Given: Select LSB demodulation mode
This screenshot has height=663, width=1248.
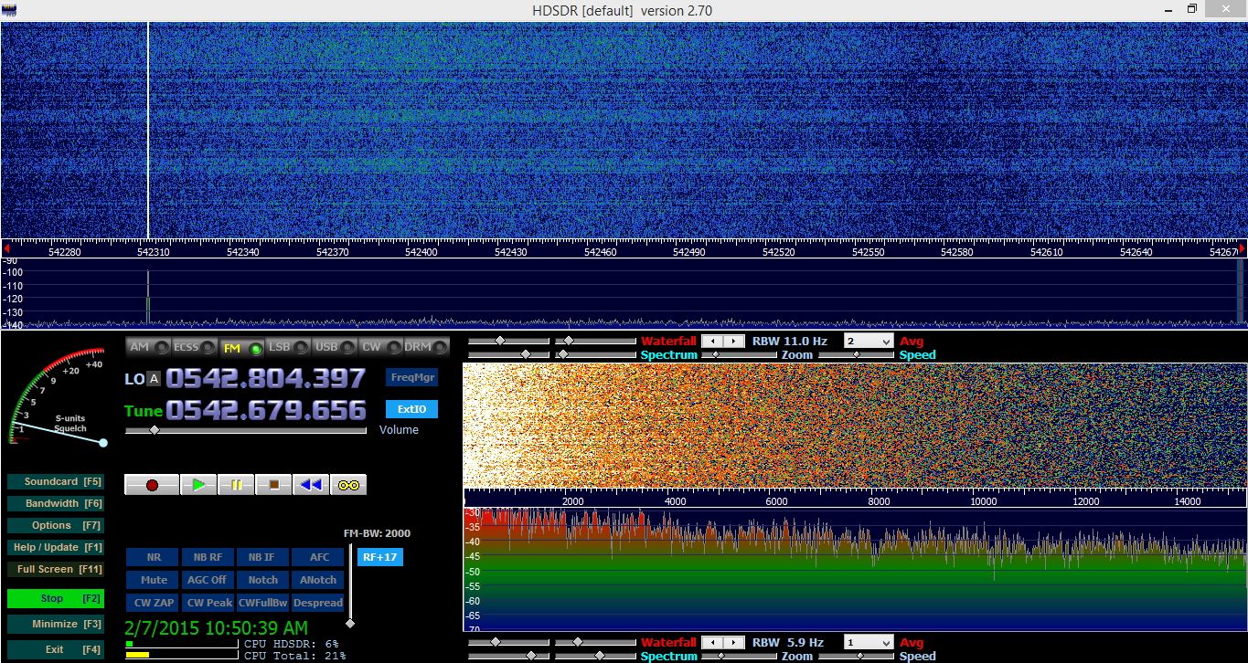Looking at the screenshot, I should (x=288, y=347).
